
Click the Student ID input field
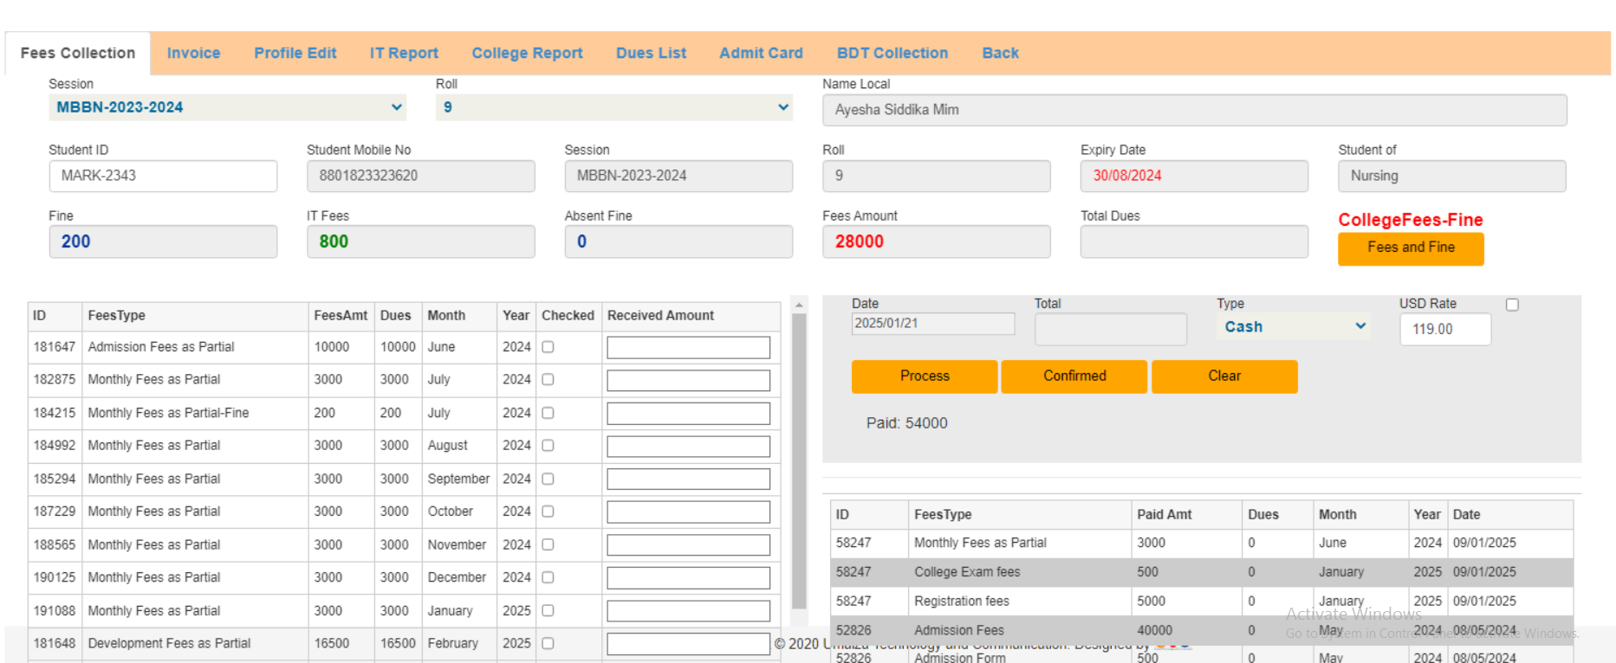click(163, 176)
